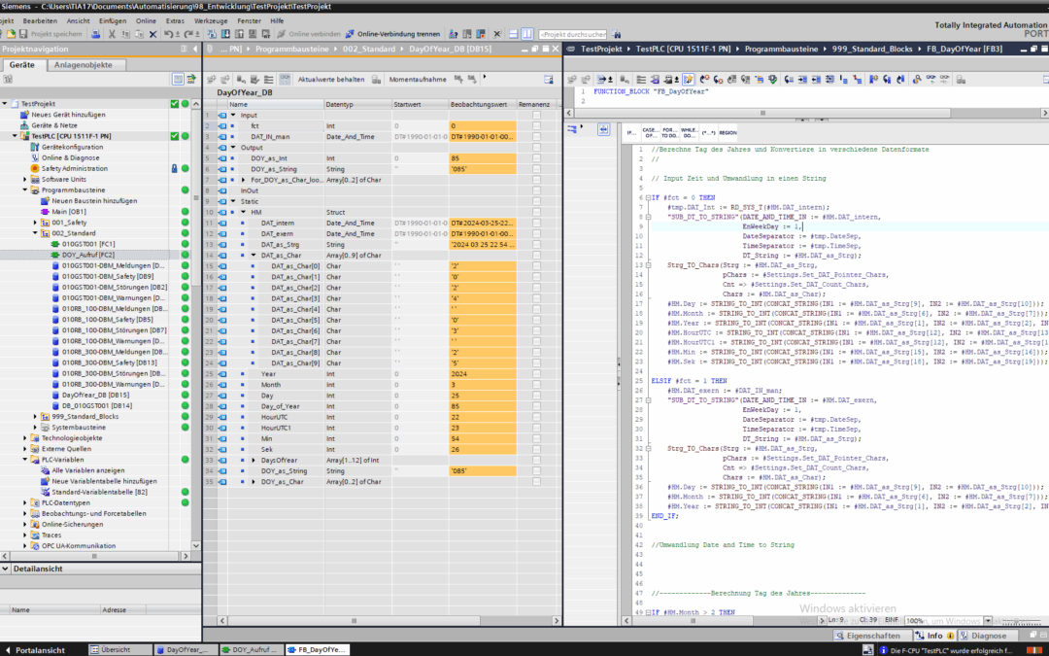This screenshot has width=1049, height=656.
Task: Click the monitoring glasses icon in FB_DayOfYear toolbar
Action: coord(931,79)
